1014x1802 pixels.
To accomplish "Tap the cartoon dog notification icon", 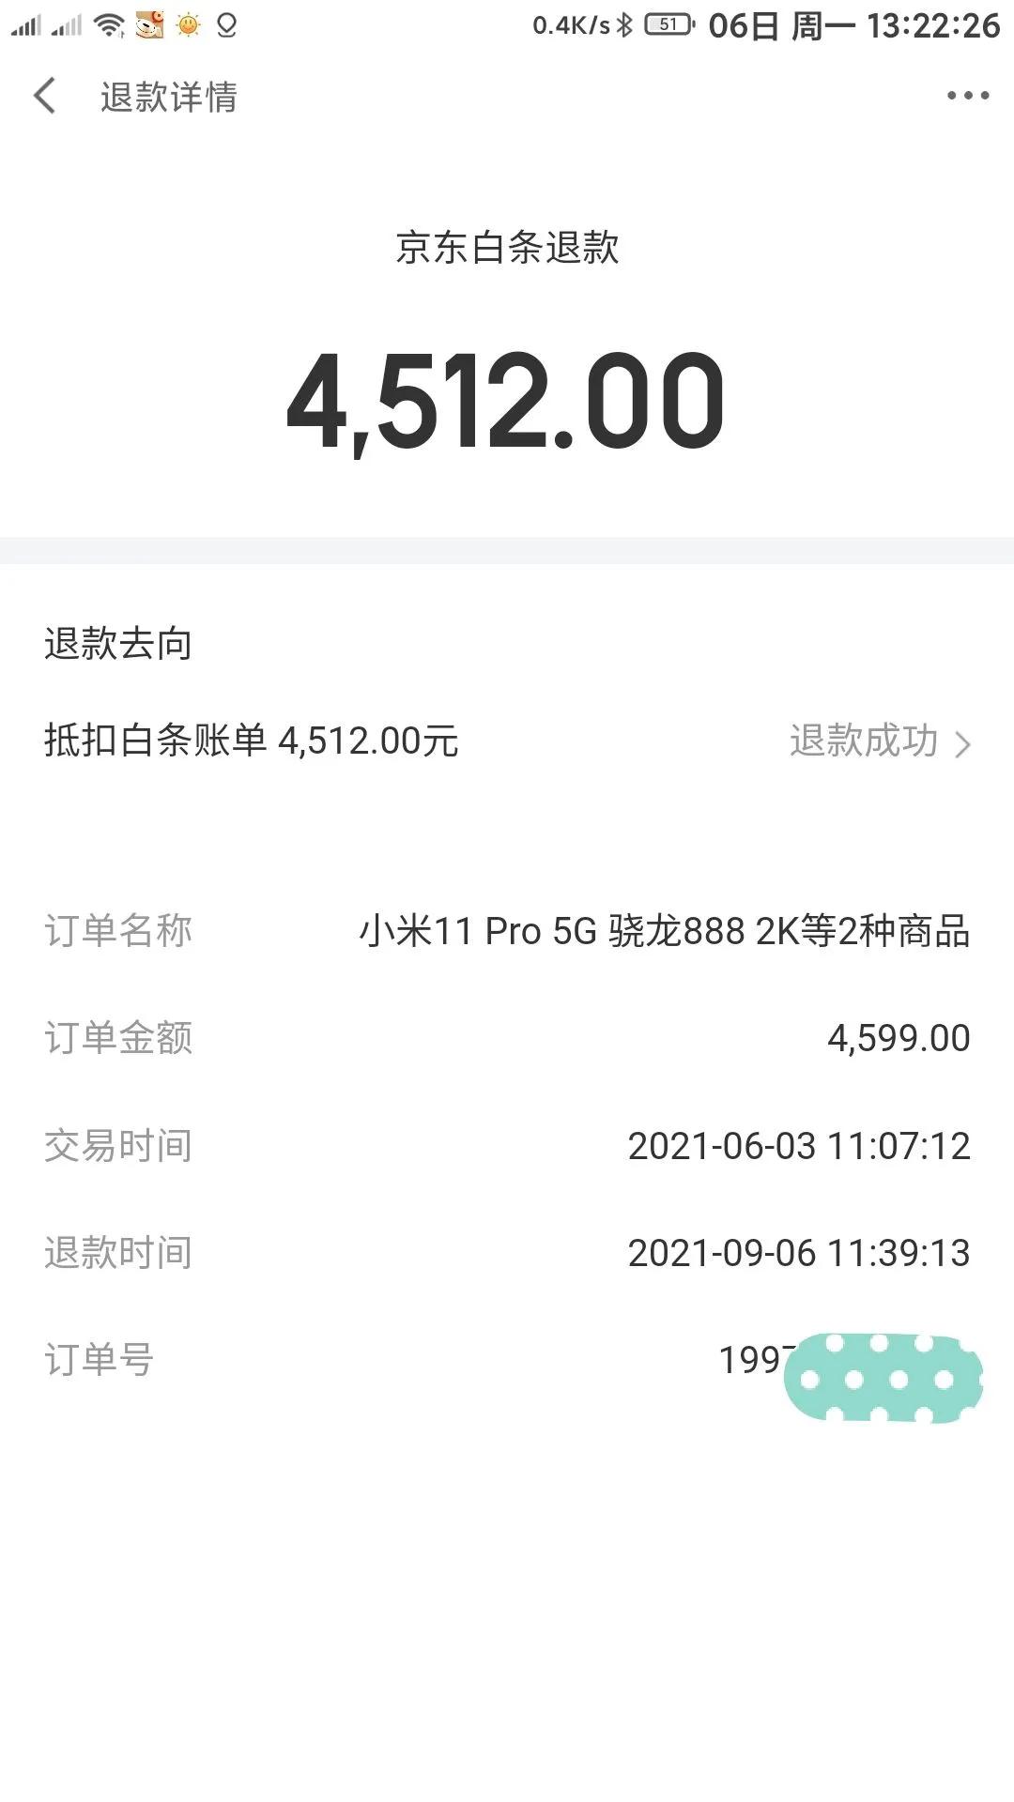I will (149, 25).
